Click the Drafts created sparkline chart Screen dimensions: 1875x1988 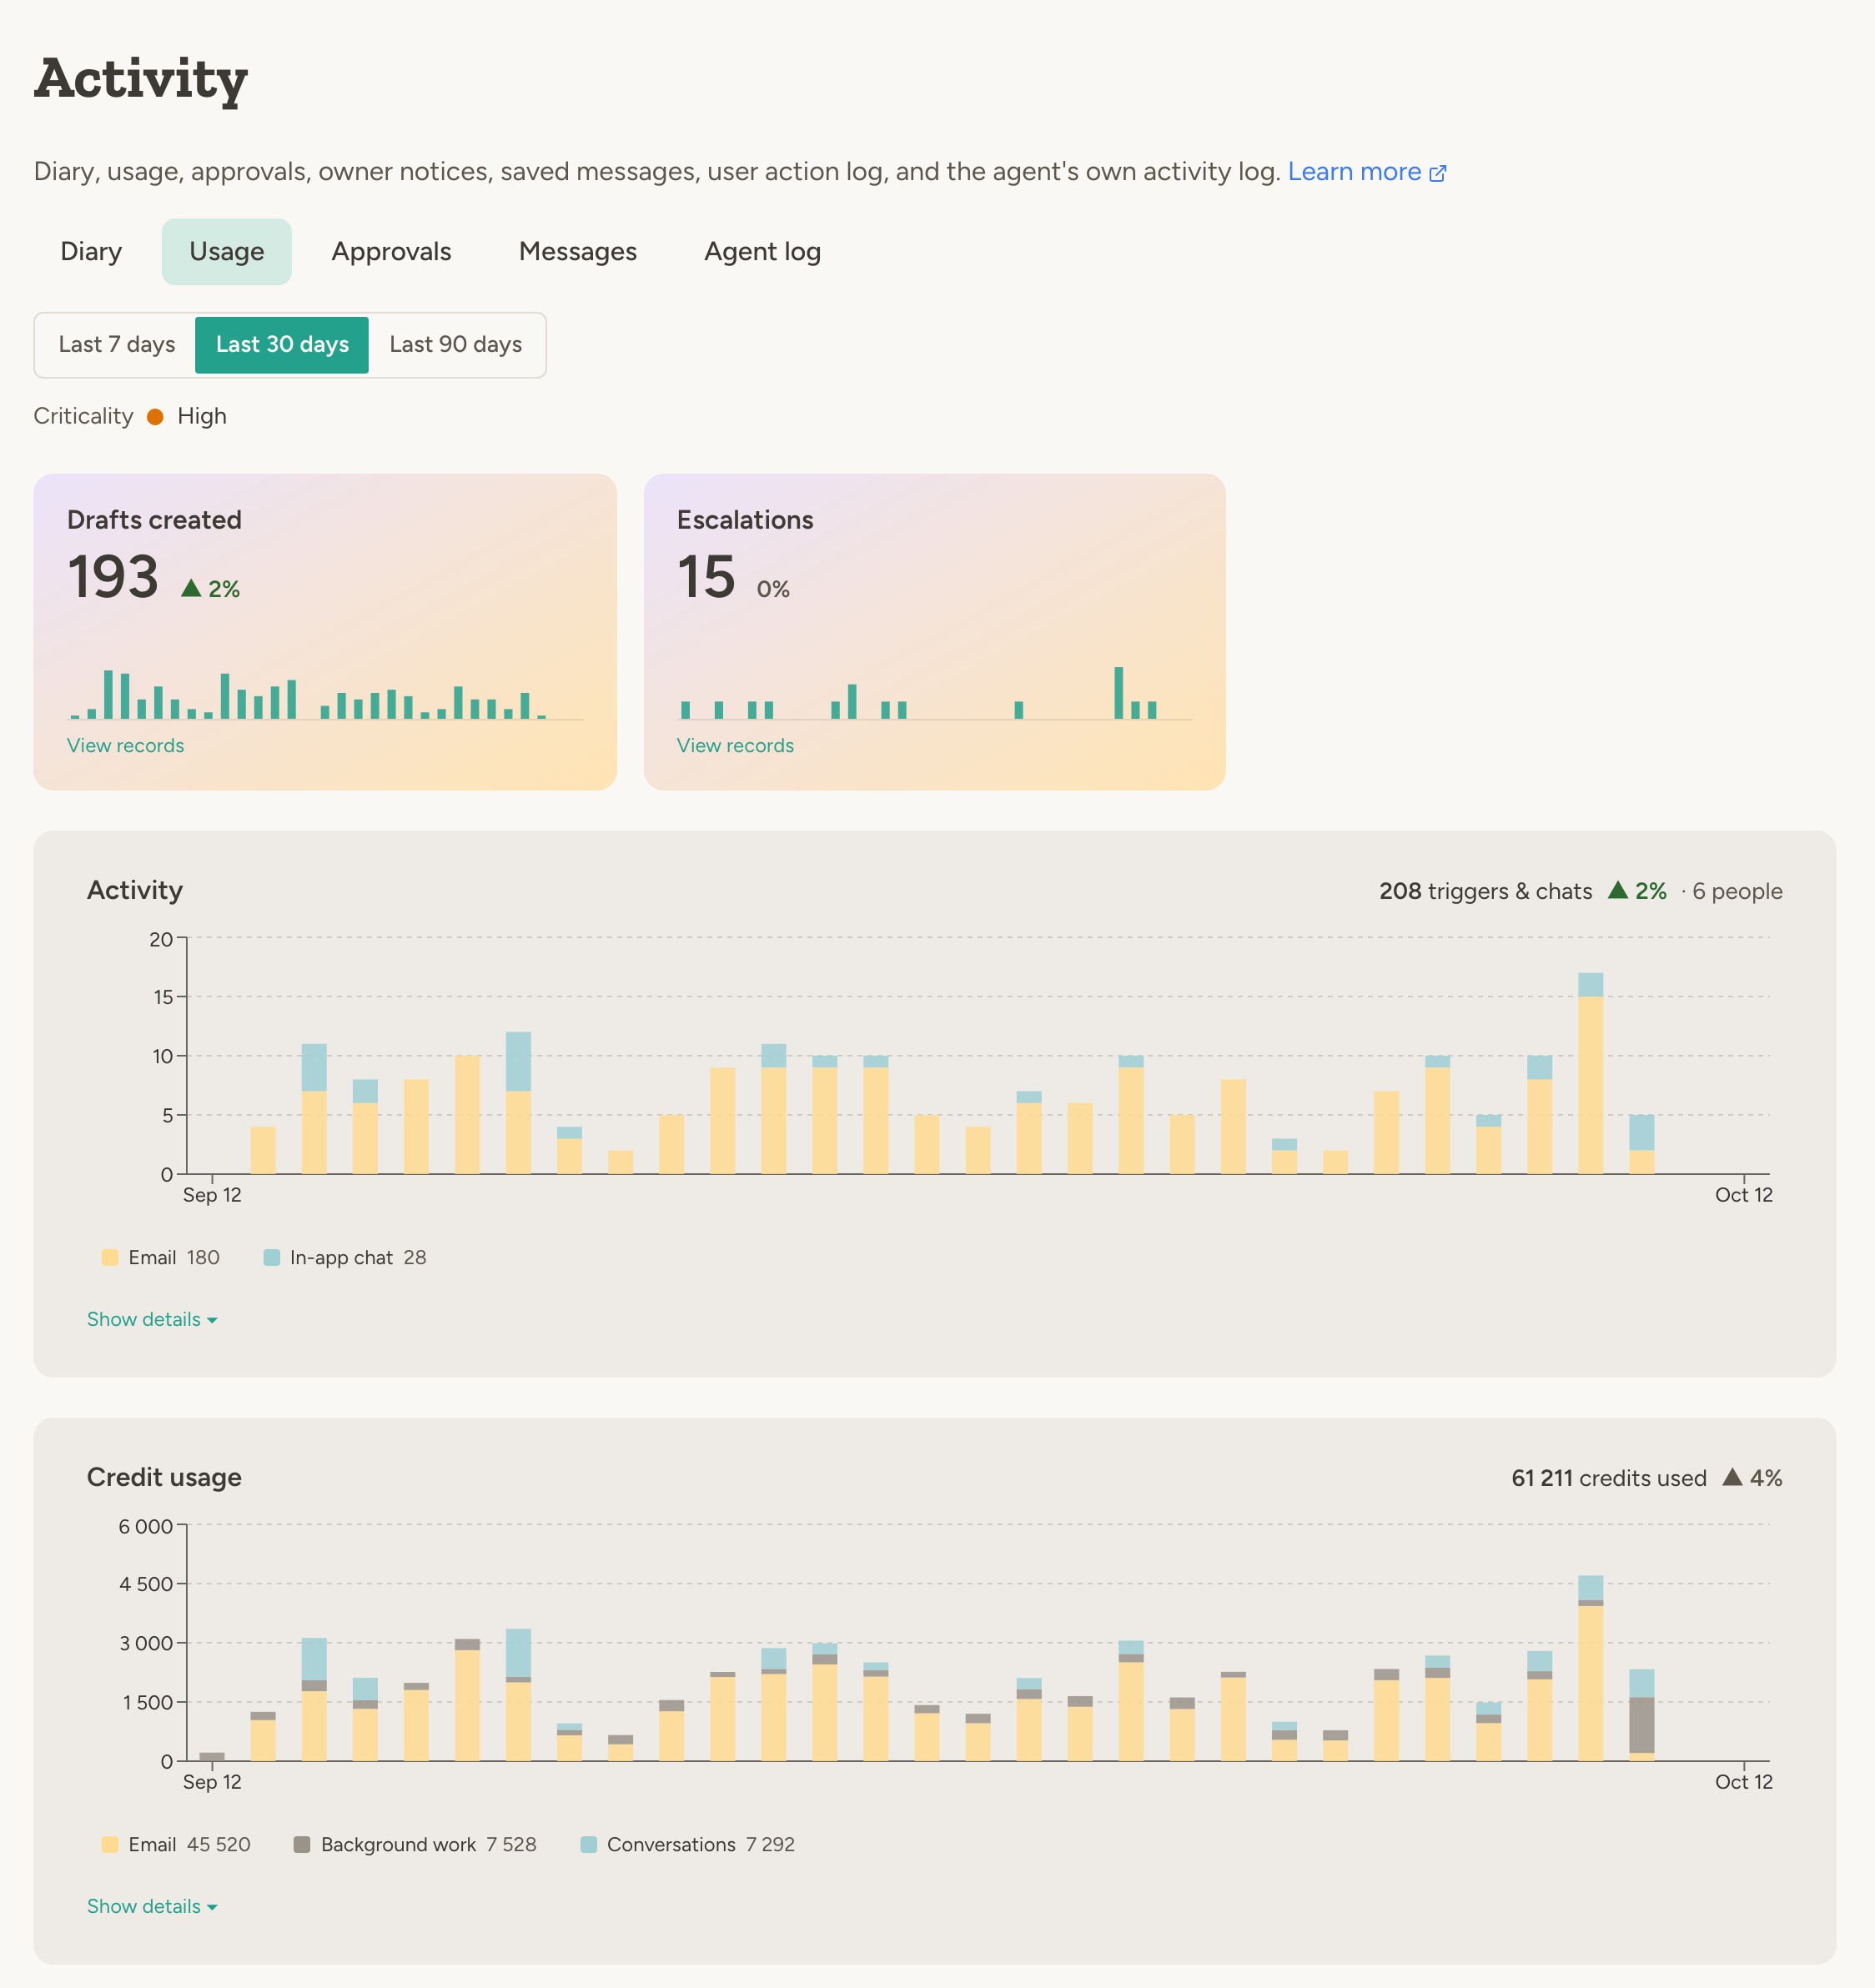click(x=325, y=694)
